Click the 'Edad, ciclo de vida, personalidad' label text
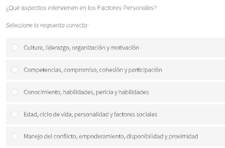 click(x=90, y=114)
